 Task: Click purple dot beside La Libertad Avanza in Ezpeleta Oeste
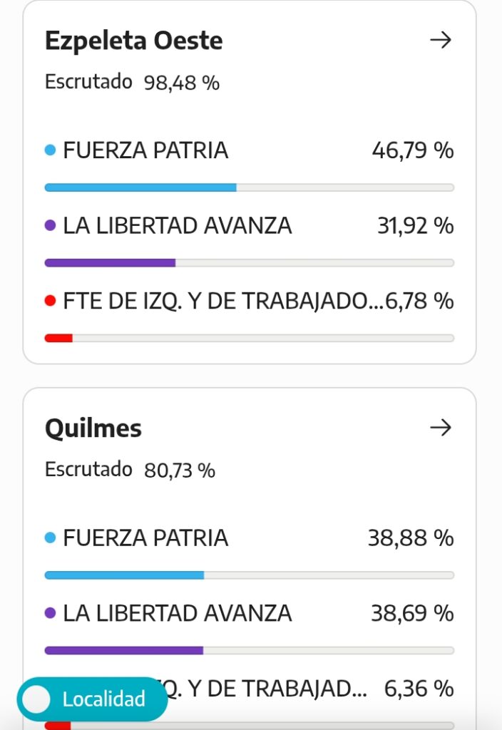(x=51, y=225)
